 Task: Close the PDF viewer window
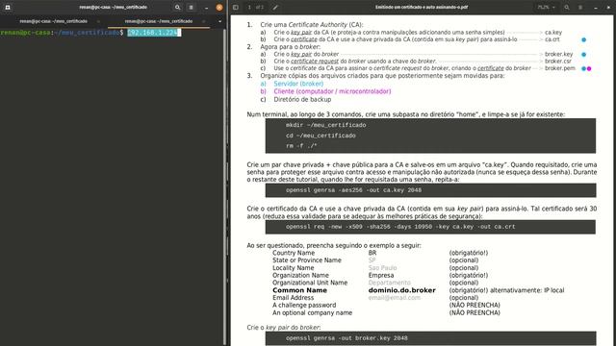point(608,7)
